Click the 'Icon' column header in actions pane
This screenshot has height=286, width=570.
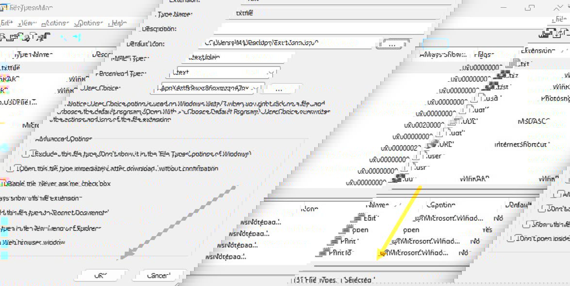pyautogui.click(x=310, y=209)
